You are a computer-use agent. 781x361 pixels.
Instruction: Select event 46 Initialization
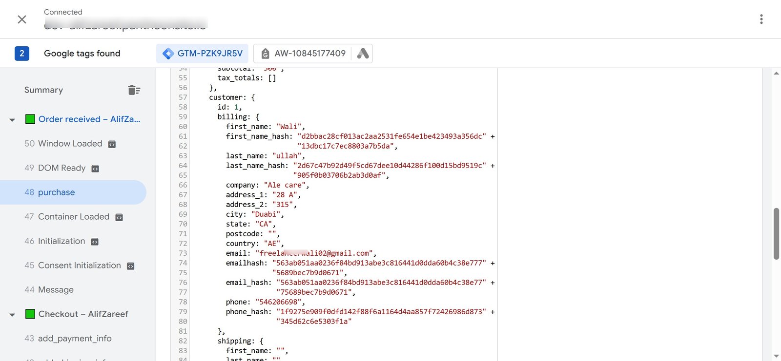(55, 241)
